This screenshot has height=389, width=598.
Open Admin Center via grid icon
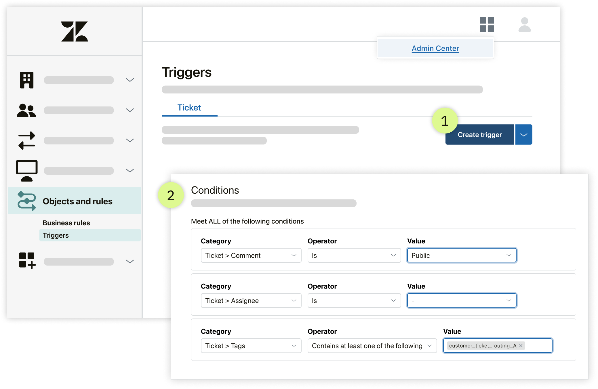tap(487, 25)
